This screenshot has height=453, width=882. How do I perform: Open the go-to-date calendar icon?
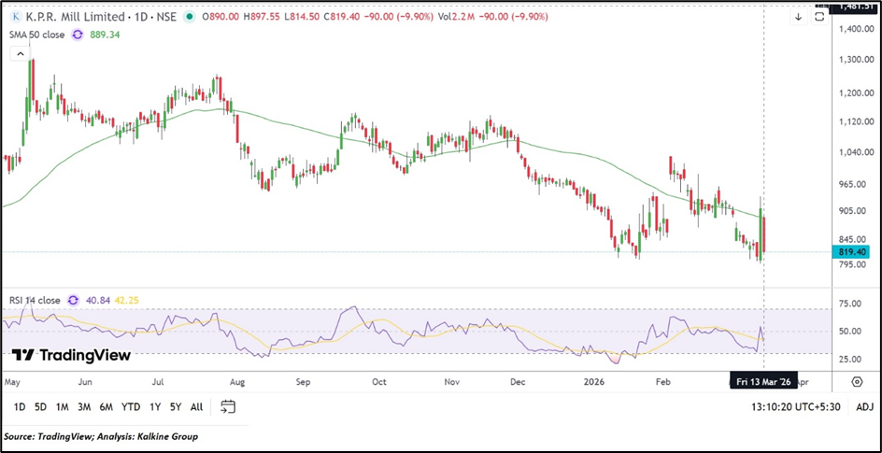(228, 406)
